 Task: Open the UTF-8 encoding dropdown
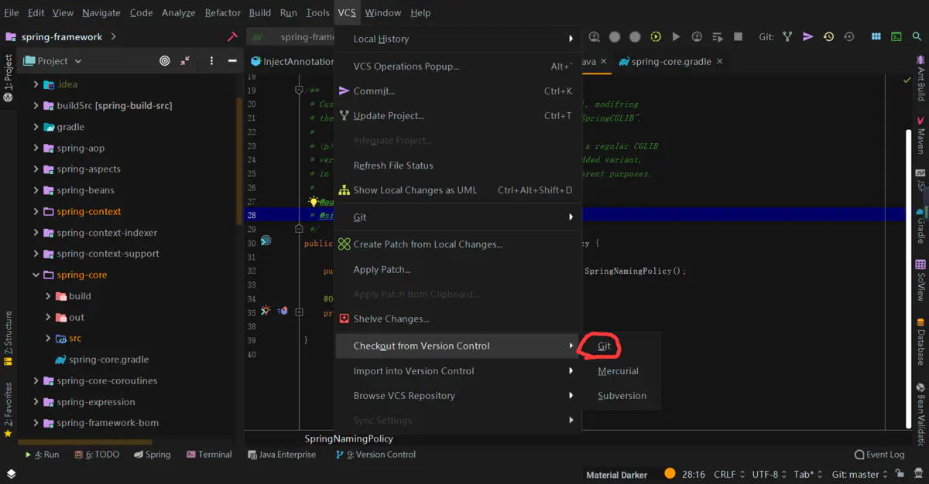point(769,474)
